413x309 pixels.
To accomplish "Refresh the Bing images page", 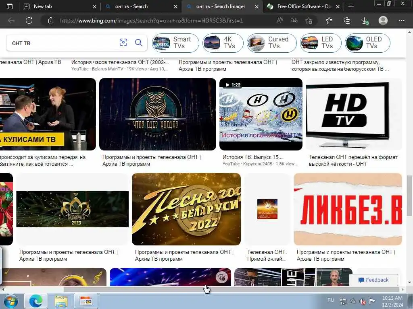I will coord(29,21).
